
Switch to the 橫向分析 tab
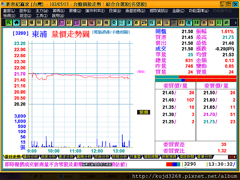[30, 157]
